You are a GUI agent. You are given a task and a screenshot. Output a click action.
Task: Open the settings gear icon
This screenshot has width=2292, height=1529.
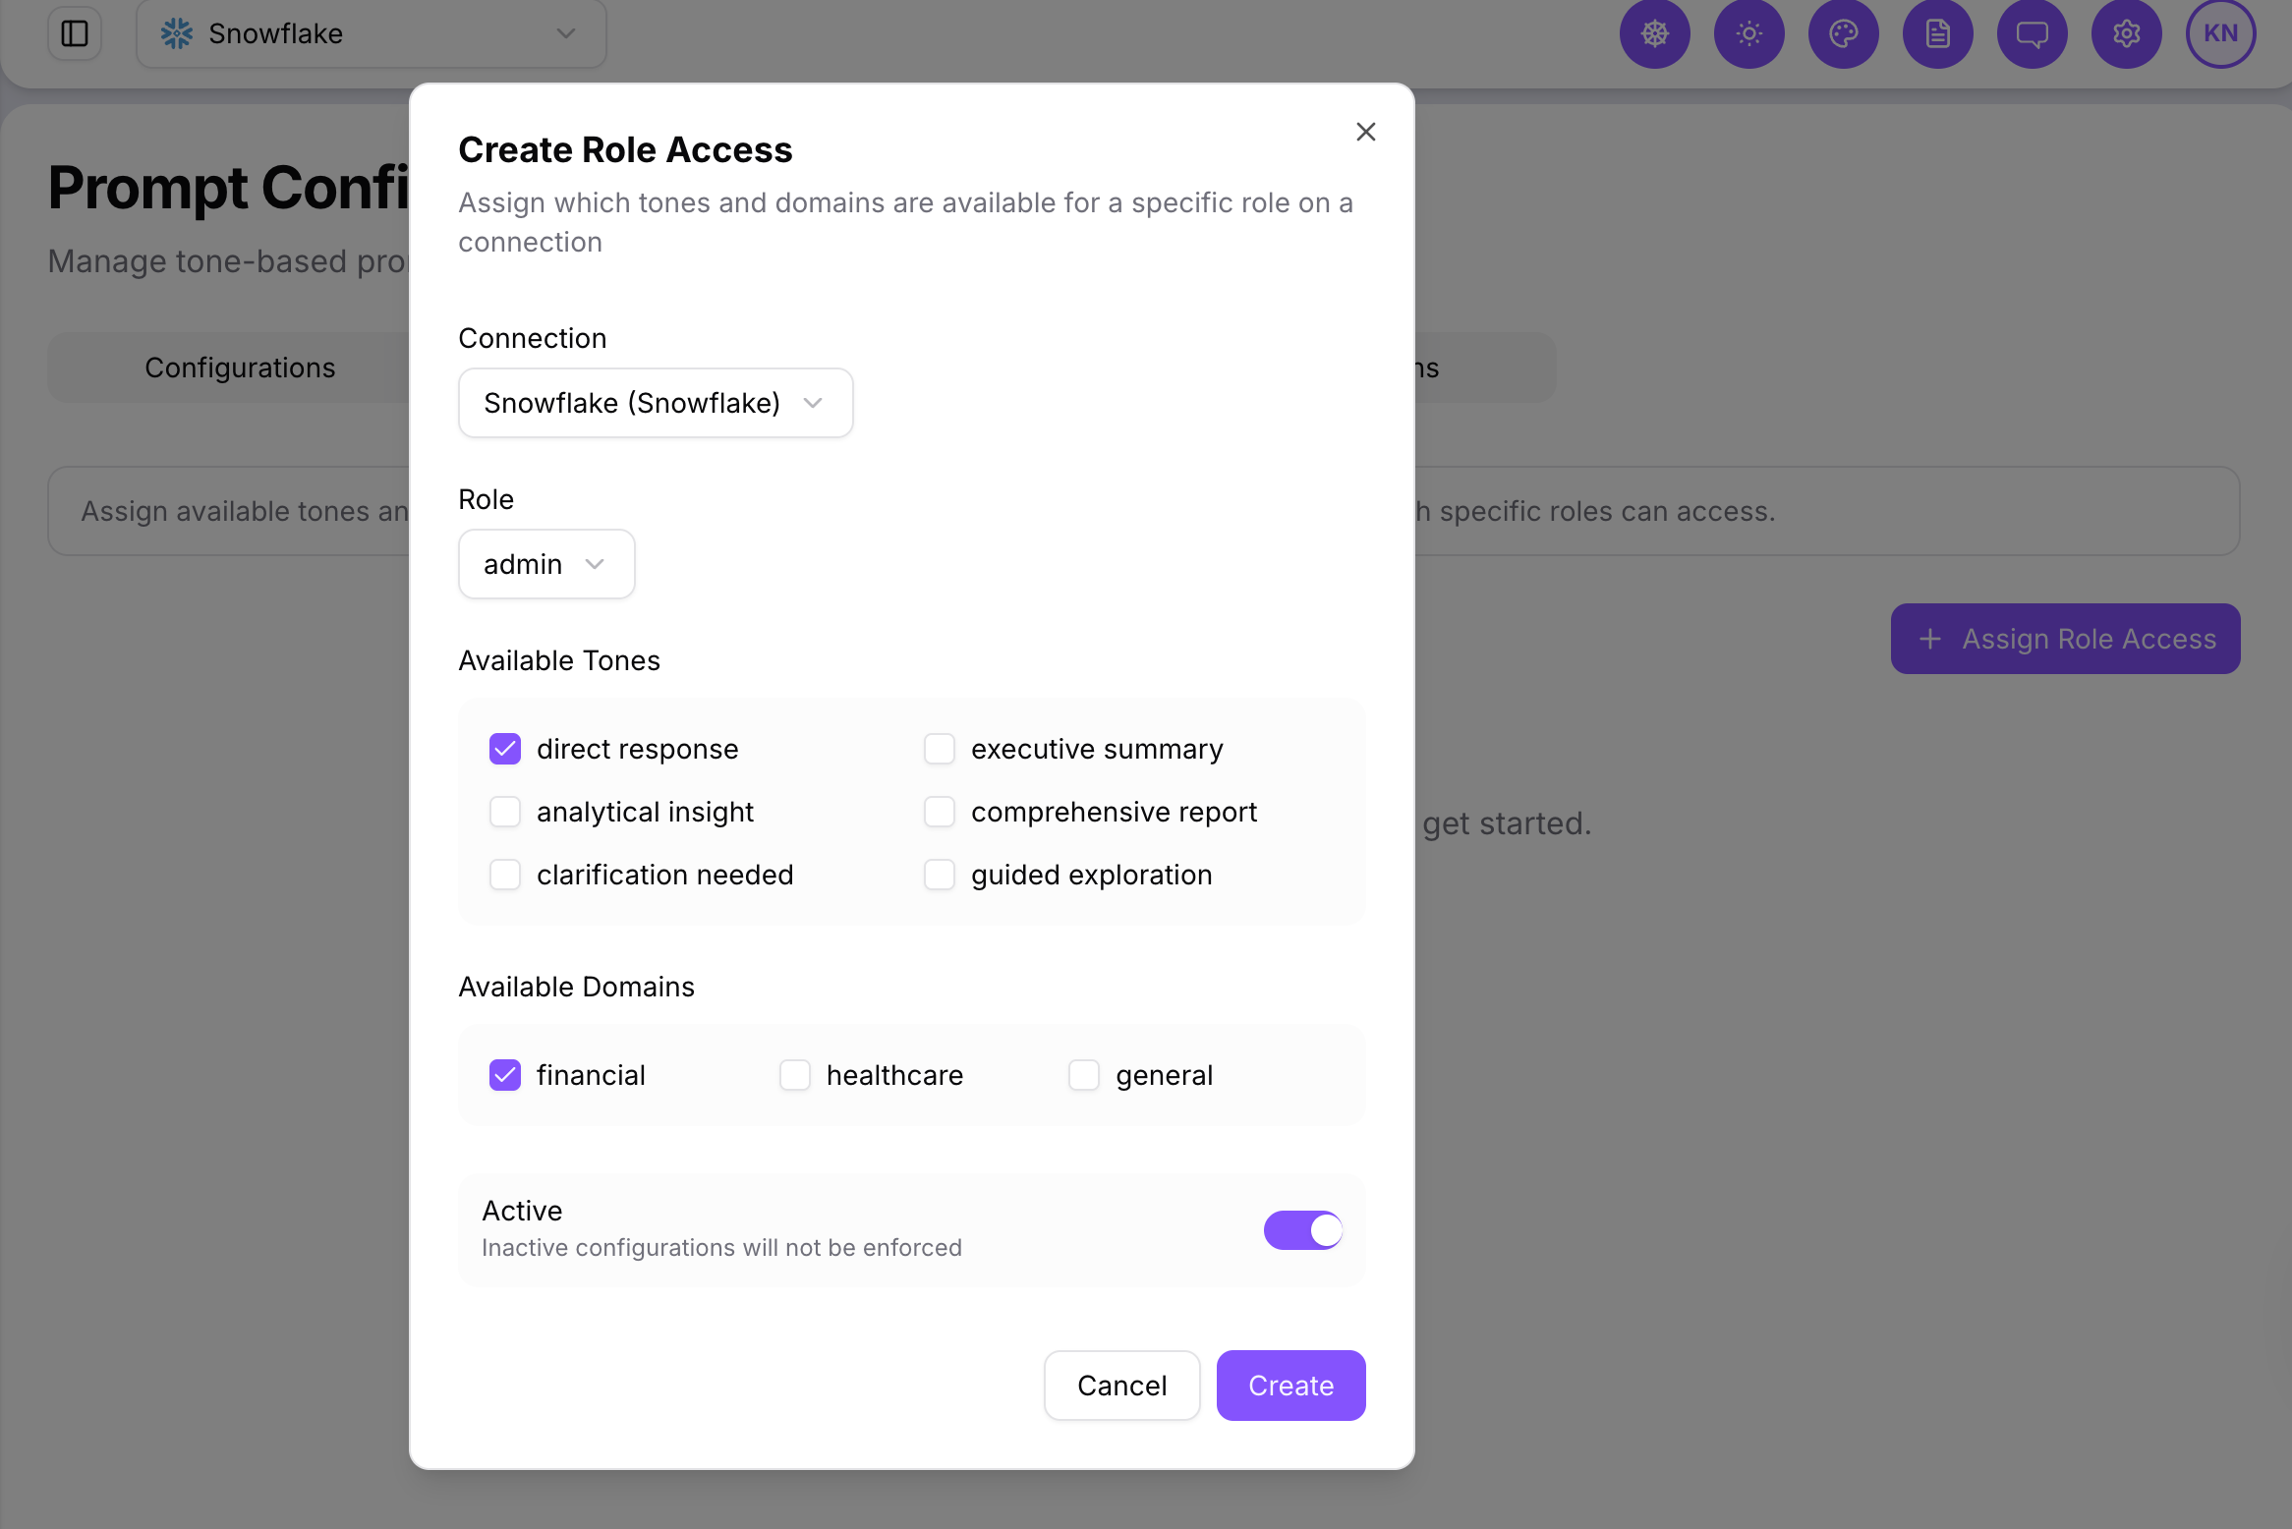[x=2127, y=33]
